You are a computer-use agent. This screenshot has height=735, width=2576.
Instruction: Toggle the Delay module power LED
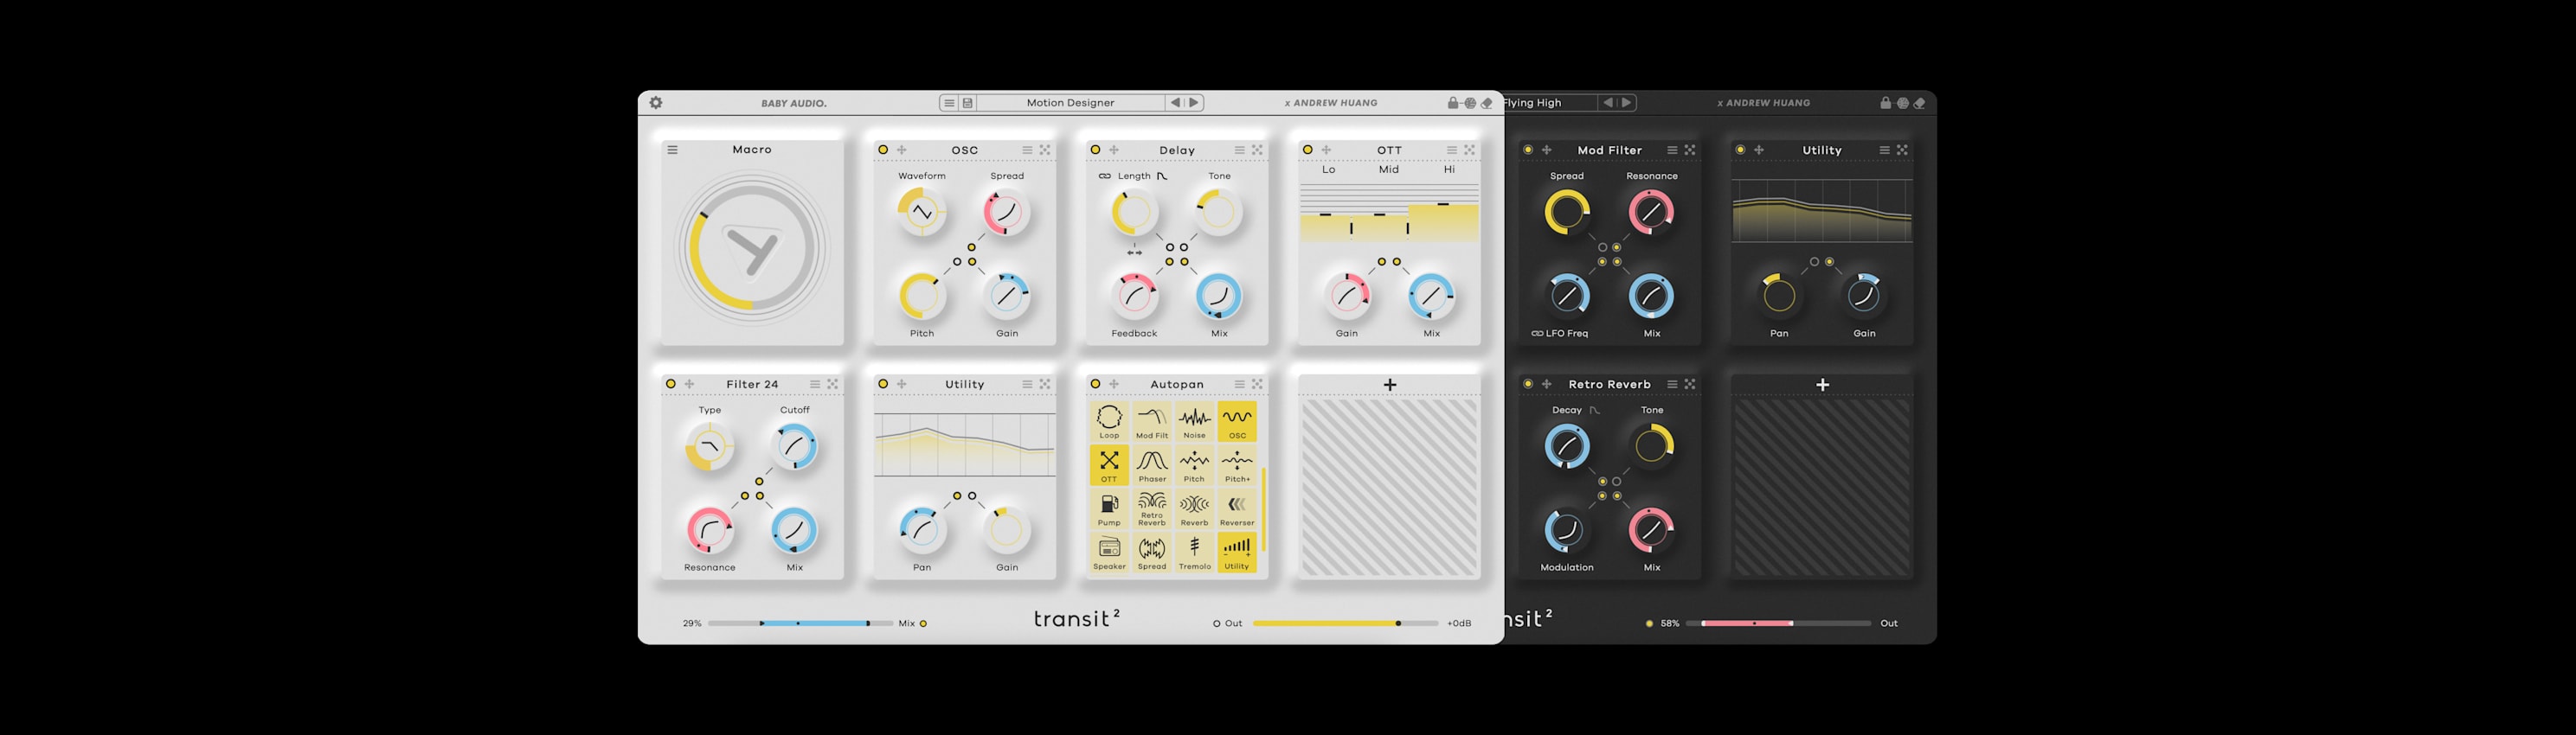1095,150
